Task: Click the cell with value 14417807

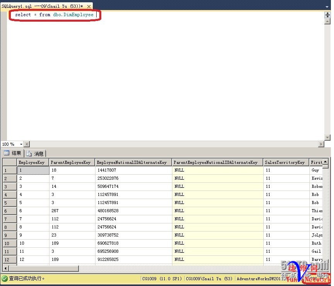Action: (133, 170)
